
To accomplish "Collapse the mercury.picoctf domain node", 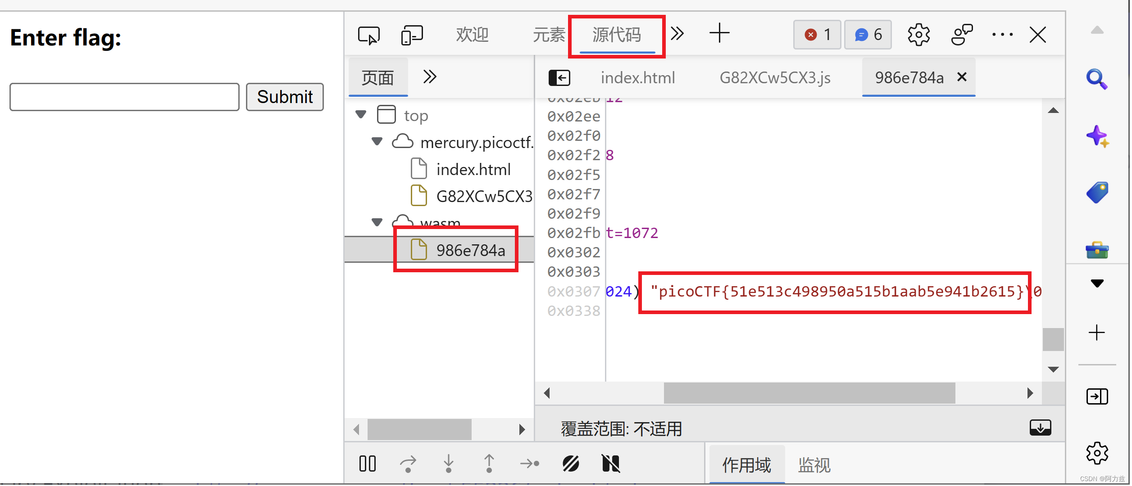I will [x=377, y=142].
